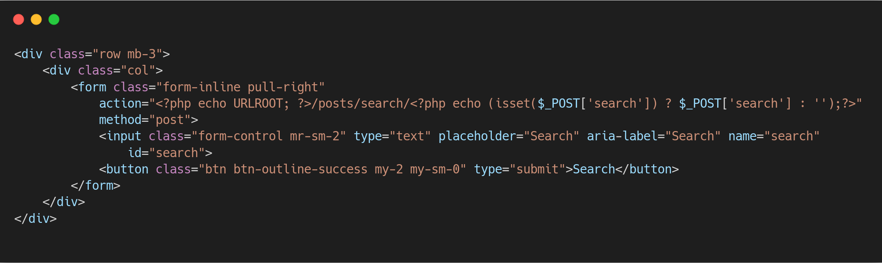Click the "form-control mr-sm-2" class string

point(269,136)
